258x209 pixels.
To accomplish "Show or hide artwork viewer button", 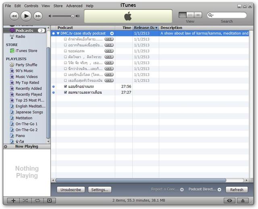I will point(49,201).
